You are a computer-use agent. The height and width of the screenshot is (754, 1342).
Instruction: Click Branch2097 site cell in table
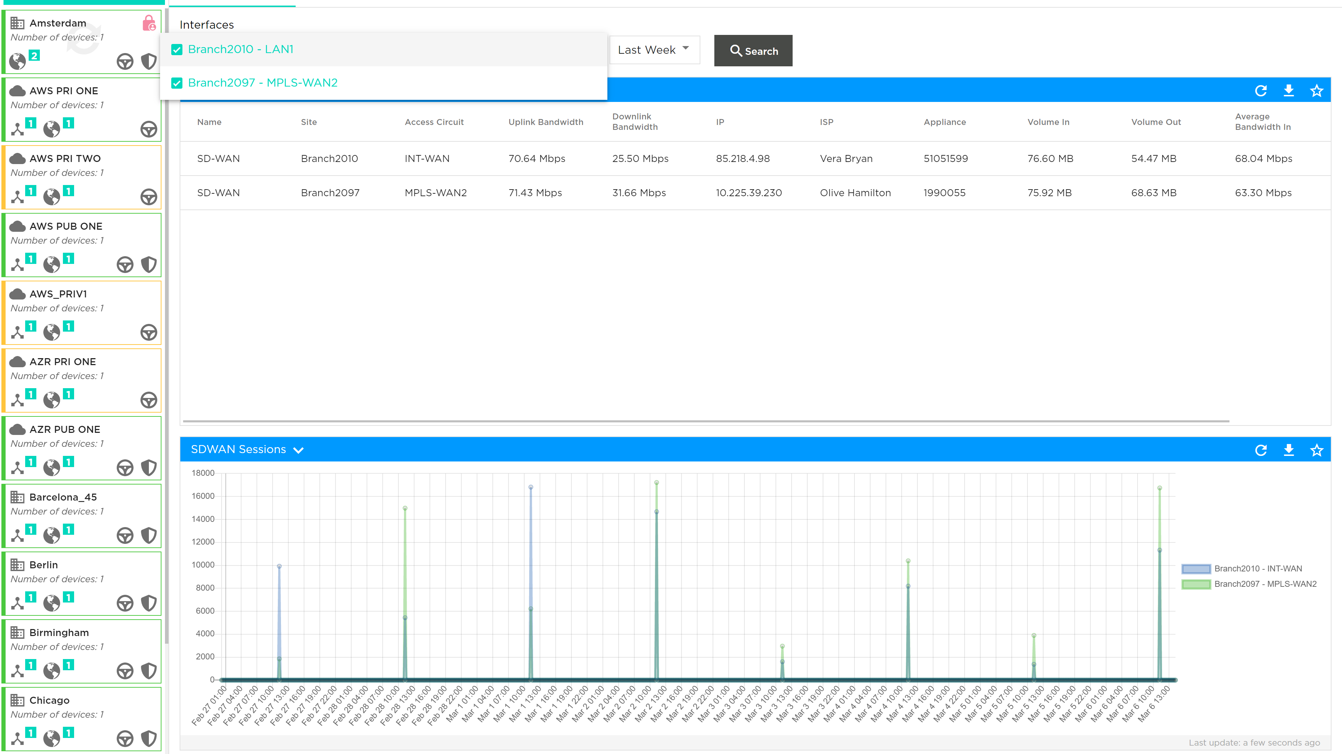pos(330,193)
